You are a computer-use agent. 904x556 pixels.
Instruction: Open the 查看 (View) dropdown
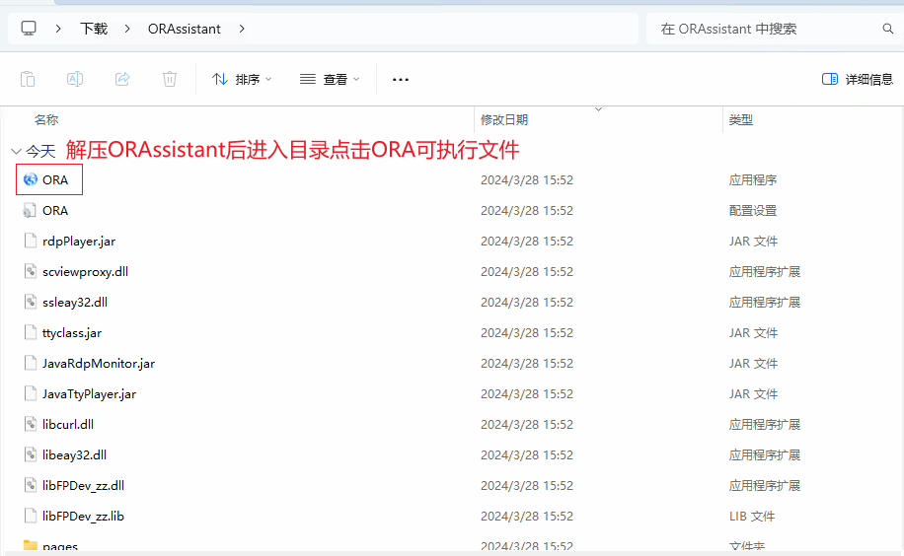coord(330,79)
